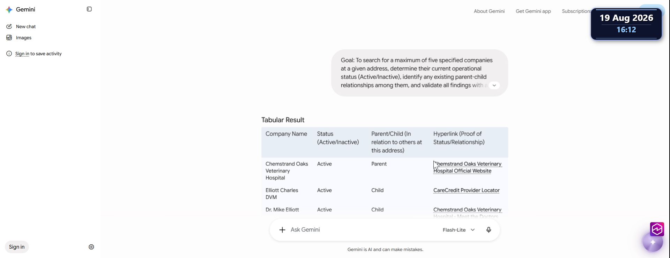Collapse the sidebar panel toggle icon
The height and width of the screenshot is (258, 670).
coord(89,9)
